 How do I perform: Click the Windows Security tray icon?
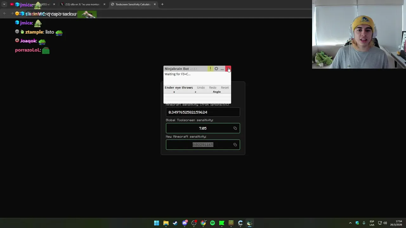(x=357, y=223)
